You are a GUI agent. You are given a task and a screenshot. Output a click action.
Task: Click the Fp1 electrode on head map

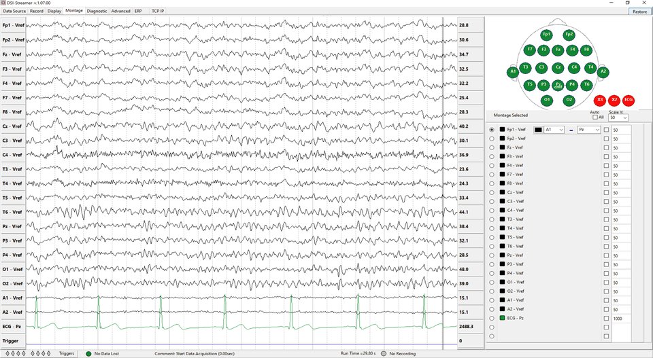pos(546,35)
